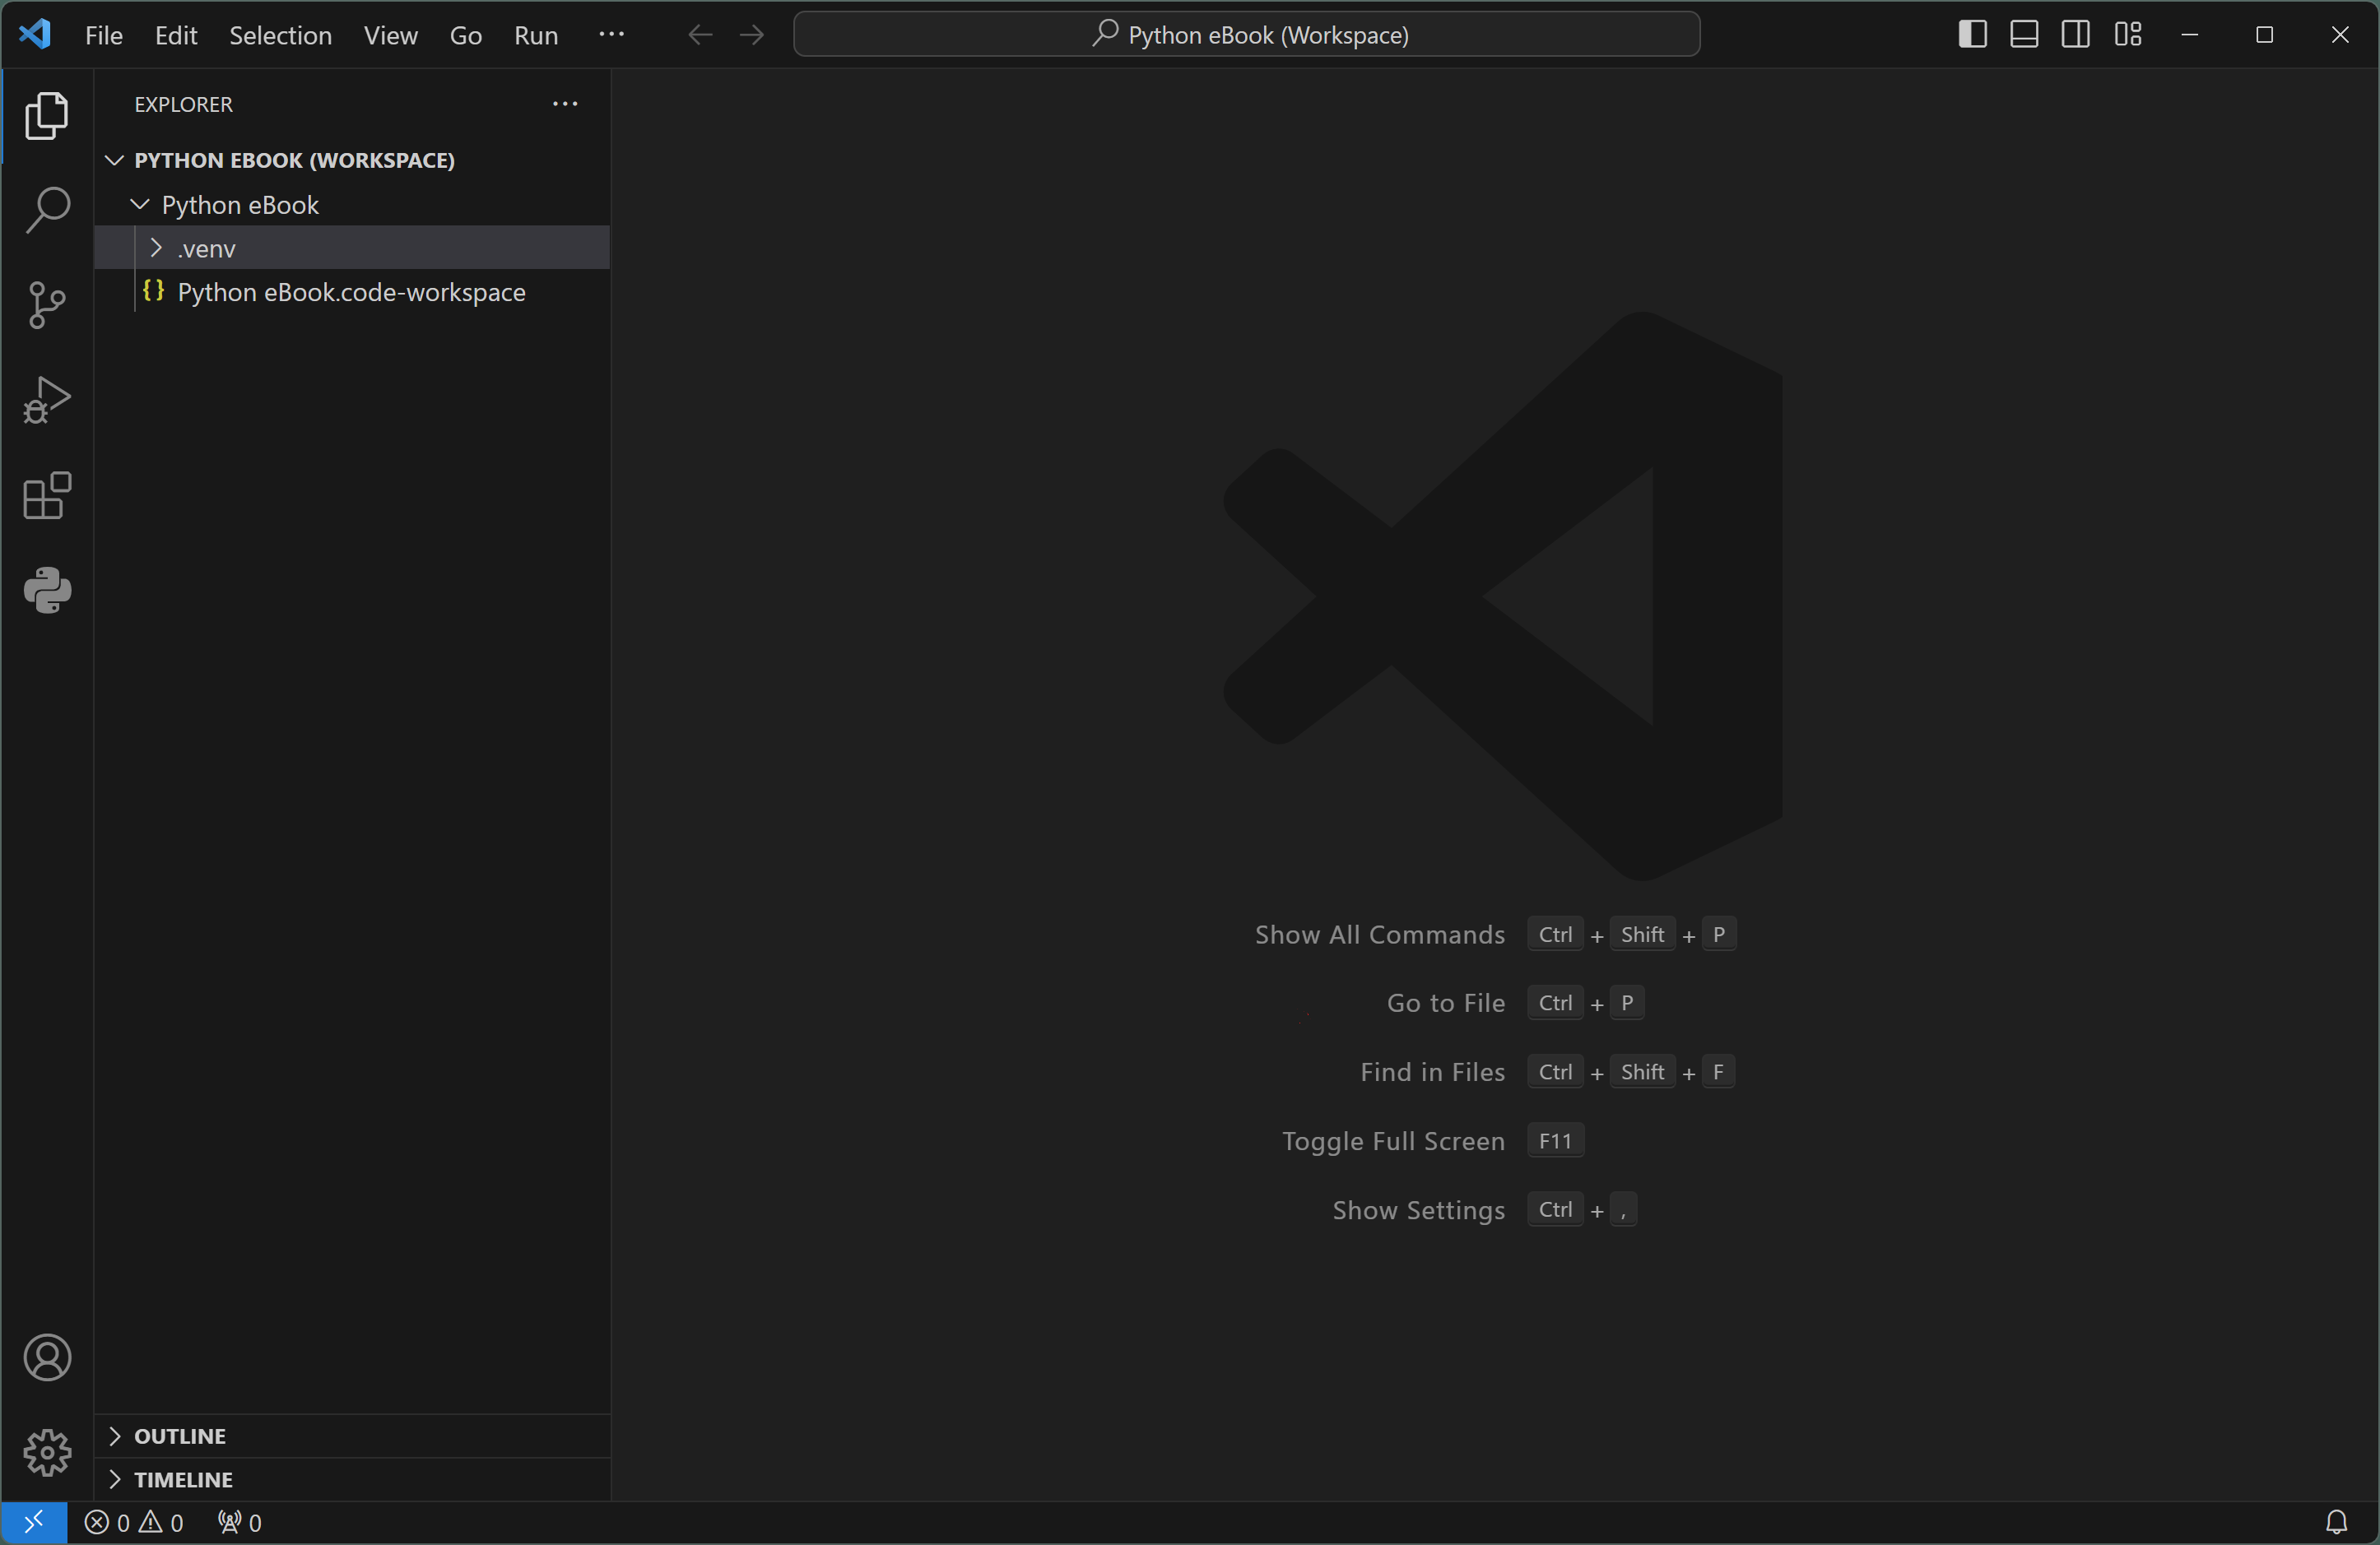Image resolution: width=2380 pixels, height=1545 pixels.
Task: Open Explorer views and more actions menu
Action: coord(565,104)
